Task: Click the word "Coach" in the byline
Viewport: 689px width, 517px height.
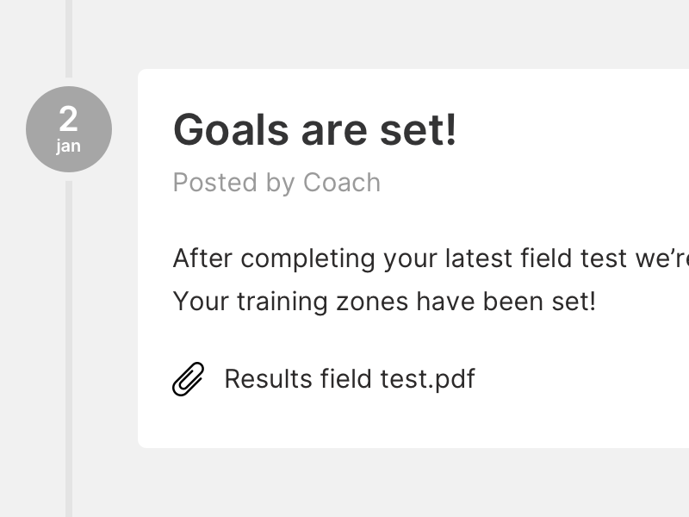Action: (x=342, y=183)
